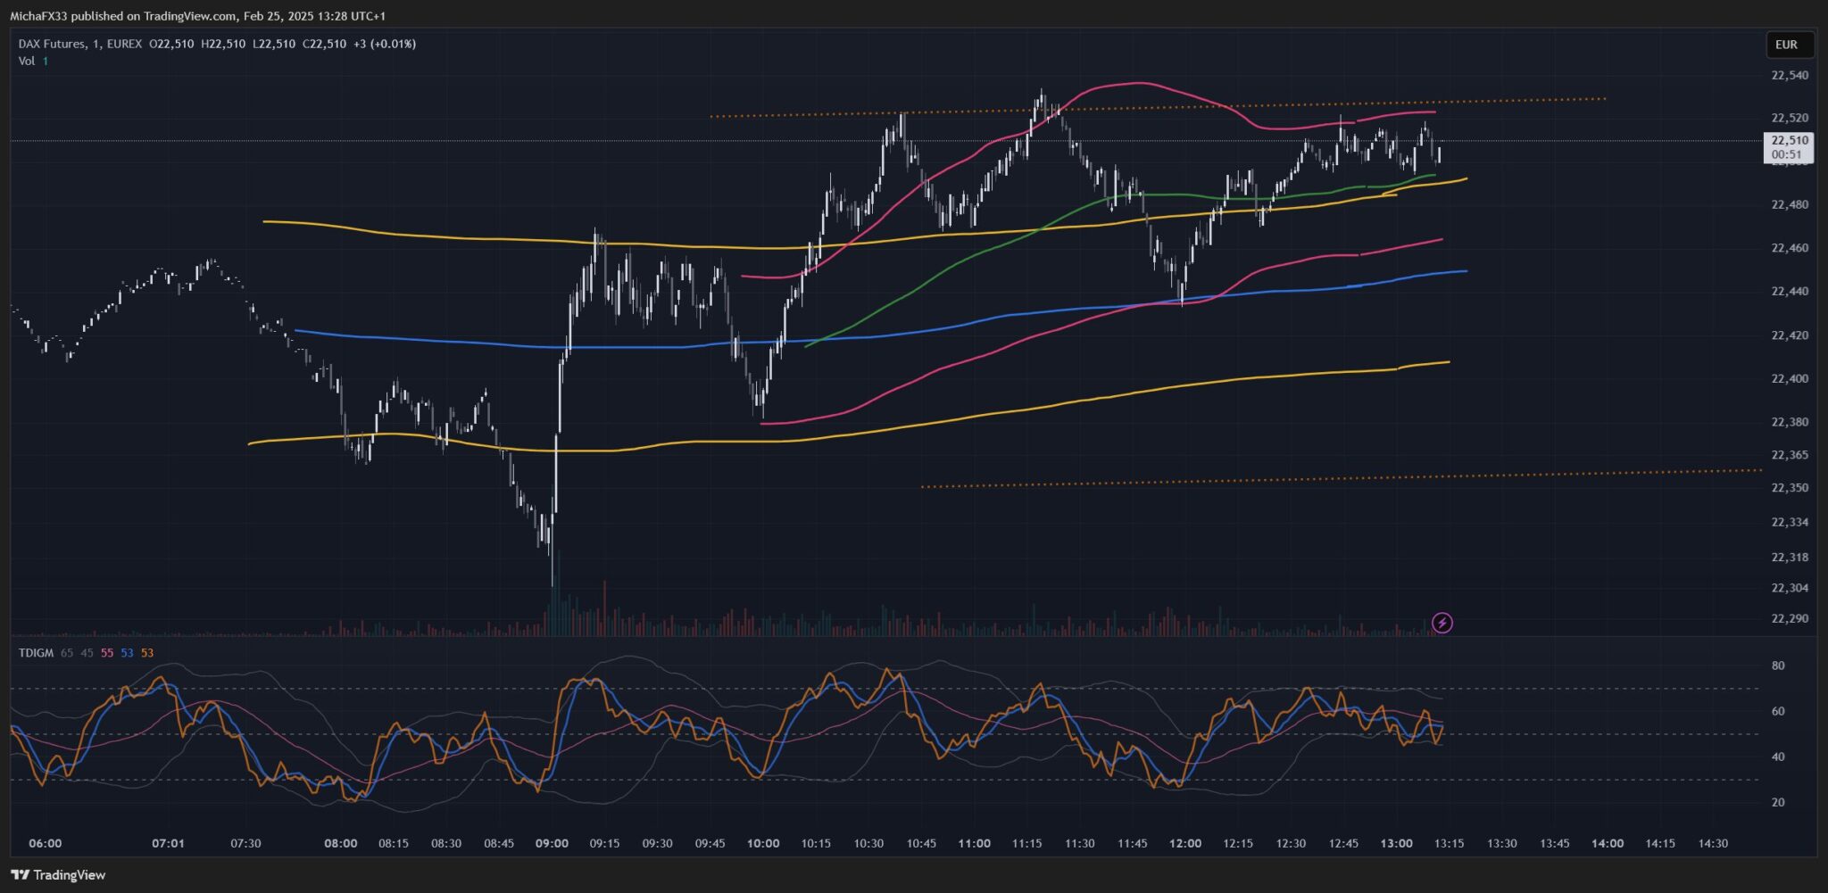1828x893 pixels.
Task: Click the 22,520 price axis label
Action: click(1790, 118)
